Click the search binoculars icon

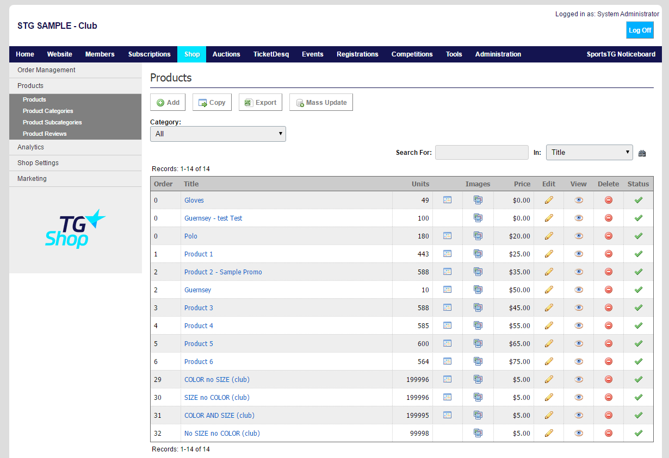[x=642, y=153]
